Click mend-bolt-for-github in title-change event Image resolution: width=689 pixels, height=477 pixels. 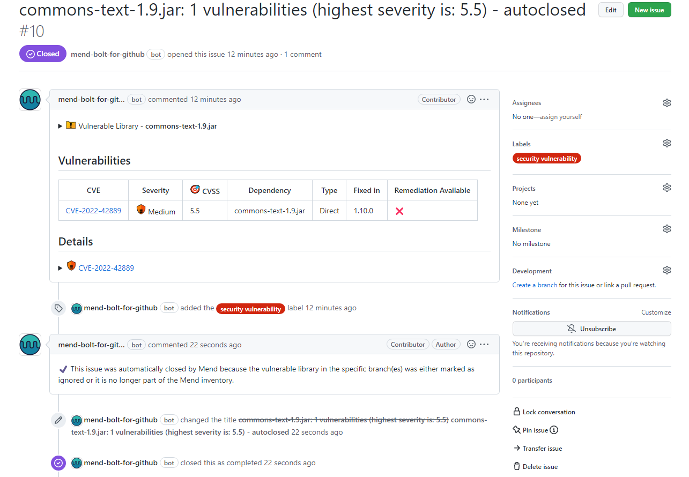pyautogui.click(x=121, y=420)
